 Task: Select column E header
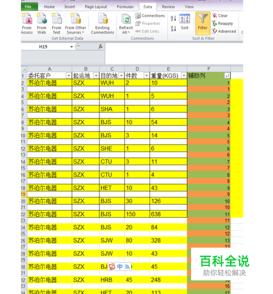coord(169,69)
